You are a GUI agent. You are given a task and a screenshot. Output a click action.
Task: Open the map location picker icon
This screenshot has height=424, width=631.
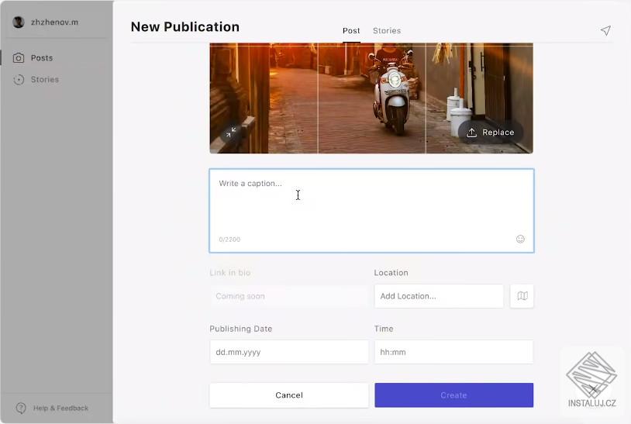[x=522, y=296]
